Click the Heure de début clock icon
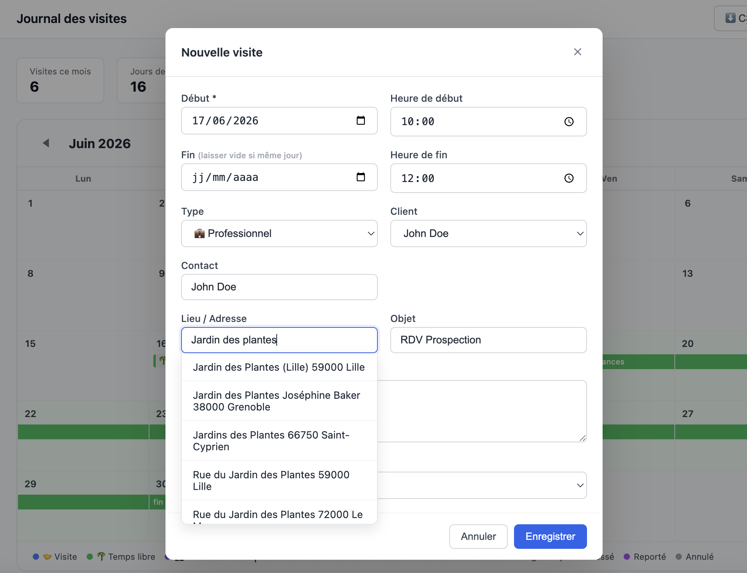Viewport: 747px width, 573px height. tap(569, 122)
